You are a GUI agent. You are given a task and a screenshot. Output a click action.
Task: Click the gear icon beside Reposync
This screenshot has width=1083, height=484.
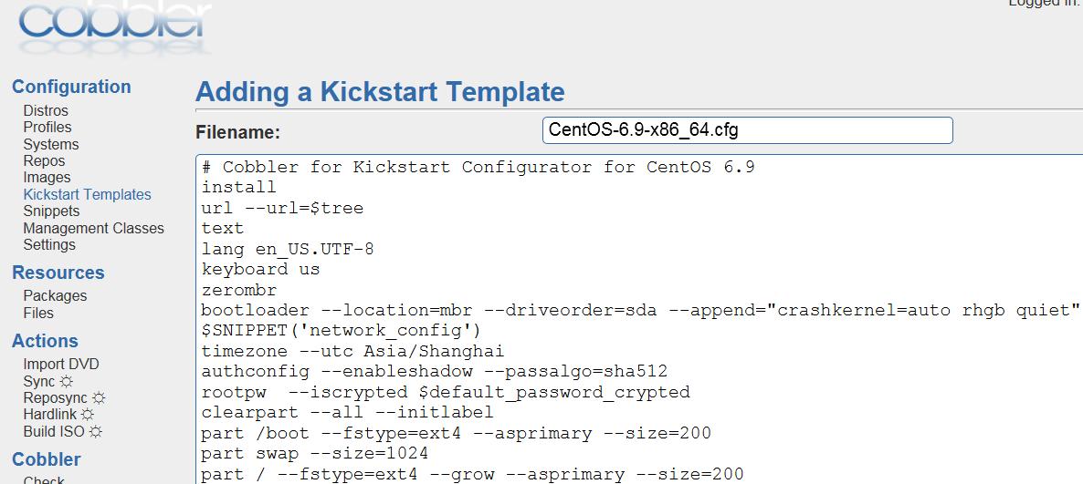coord(99,397)
